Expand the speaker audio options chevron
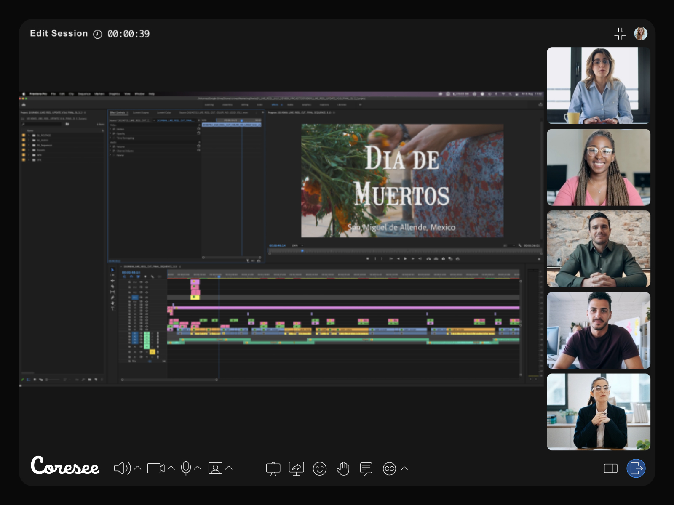Viewport: 674px width, 505px height. (137, 468)
